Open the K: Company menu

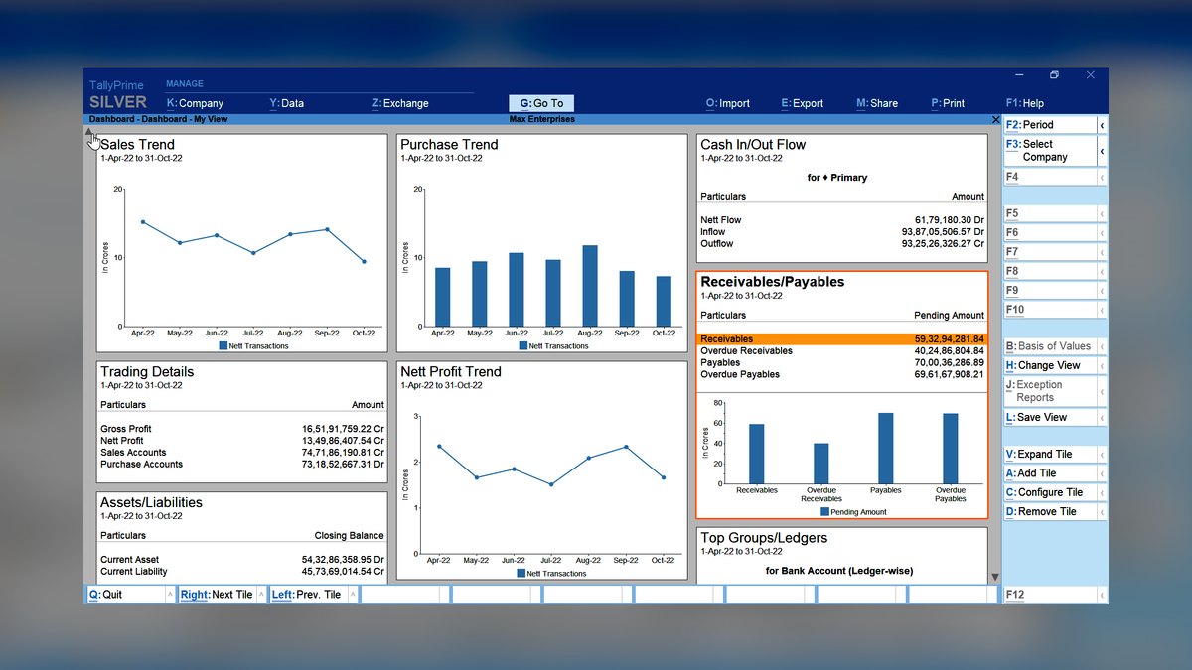pyautogui.click(x=195, y=103)
